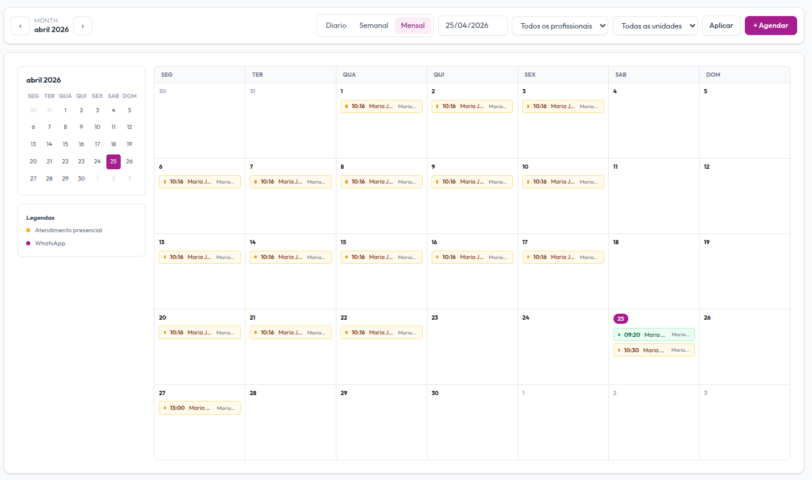The width and height of the screenshot is (812, 480).
Task: Go to next month using right arrow
Action: point(83,26)
